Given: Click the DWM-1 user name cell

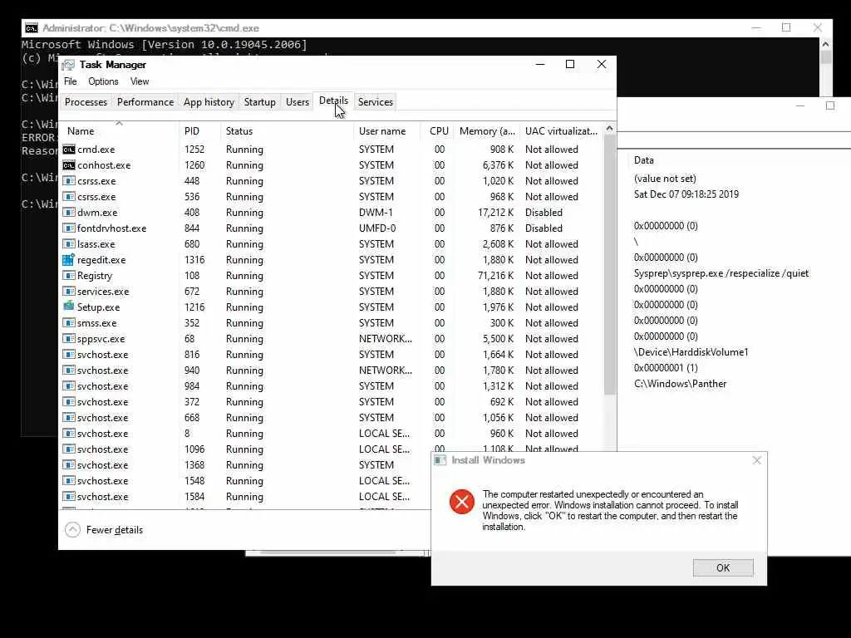Looking at the screenshot, I should click(x=376, y=213).
